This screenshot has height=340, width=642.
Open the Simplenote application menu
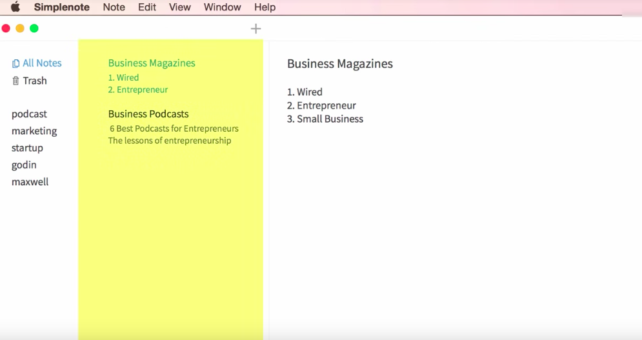61,7
